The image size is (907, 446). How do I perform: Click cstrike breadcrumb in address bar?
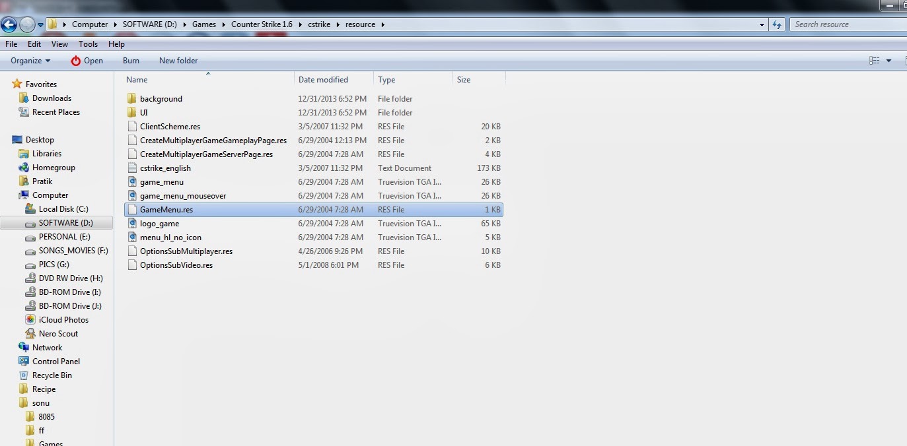coord(320,24)
